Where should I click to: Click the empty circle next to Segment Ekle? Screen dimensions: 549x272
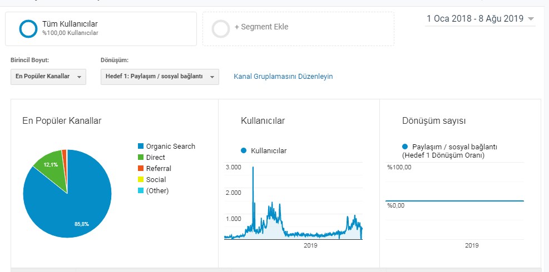tap(221, 29)
